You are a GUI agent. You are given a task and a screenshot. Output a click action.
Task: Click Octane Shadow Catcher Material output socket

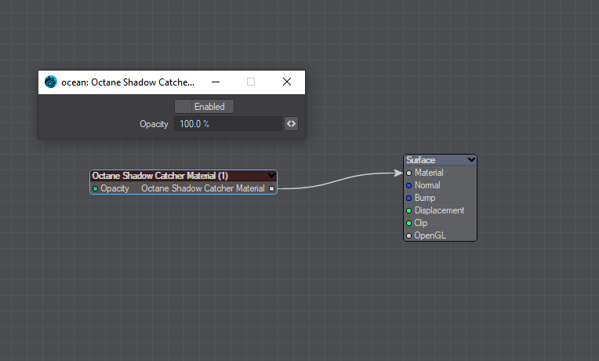tap(271, 188)
